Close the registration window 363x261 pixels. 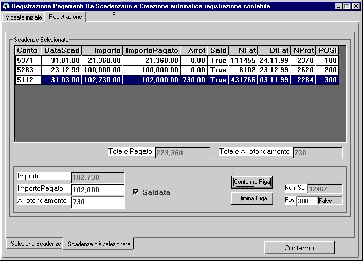356,6
